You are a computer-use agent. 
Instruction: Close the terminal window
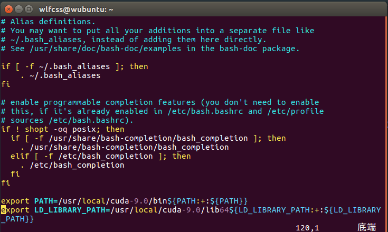click(7, 8)
